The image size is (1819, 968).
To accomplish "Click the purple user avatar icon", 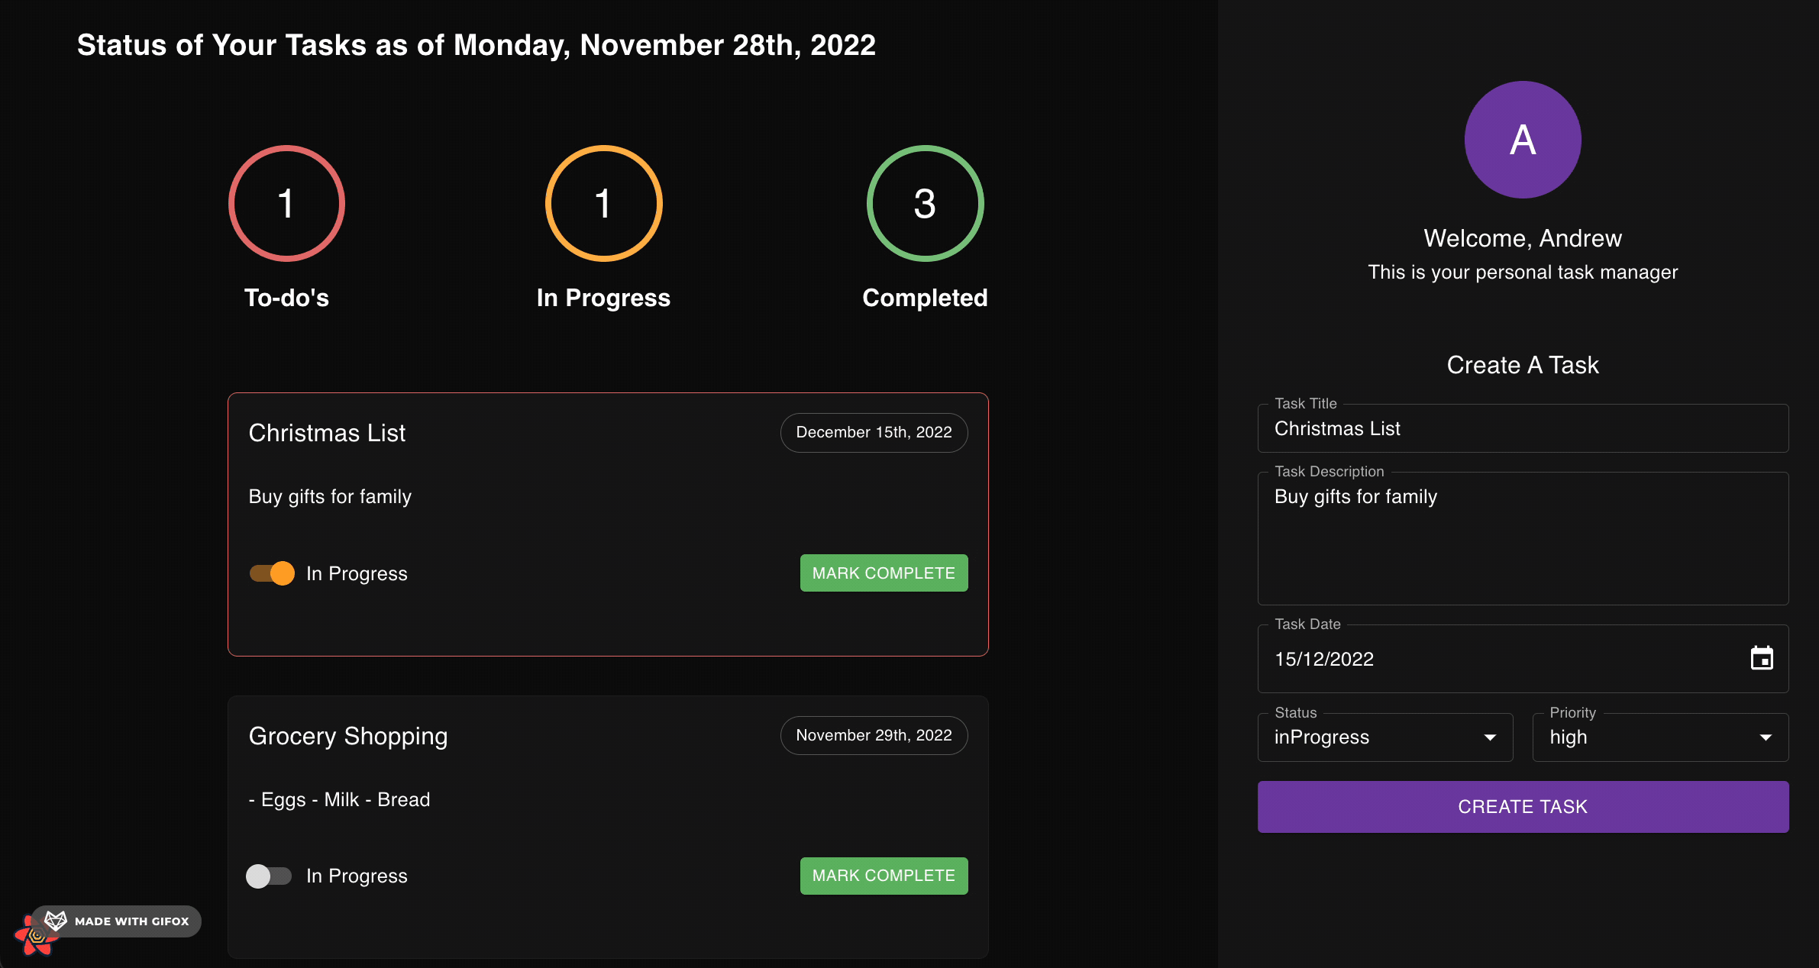I will (x=1523, y=136).
